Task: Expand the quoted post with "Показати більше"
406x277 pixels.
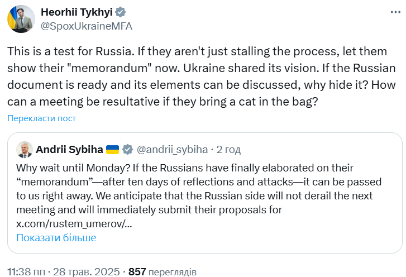Action: [x=56, y=238]
